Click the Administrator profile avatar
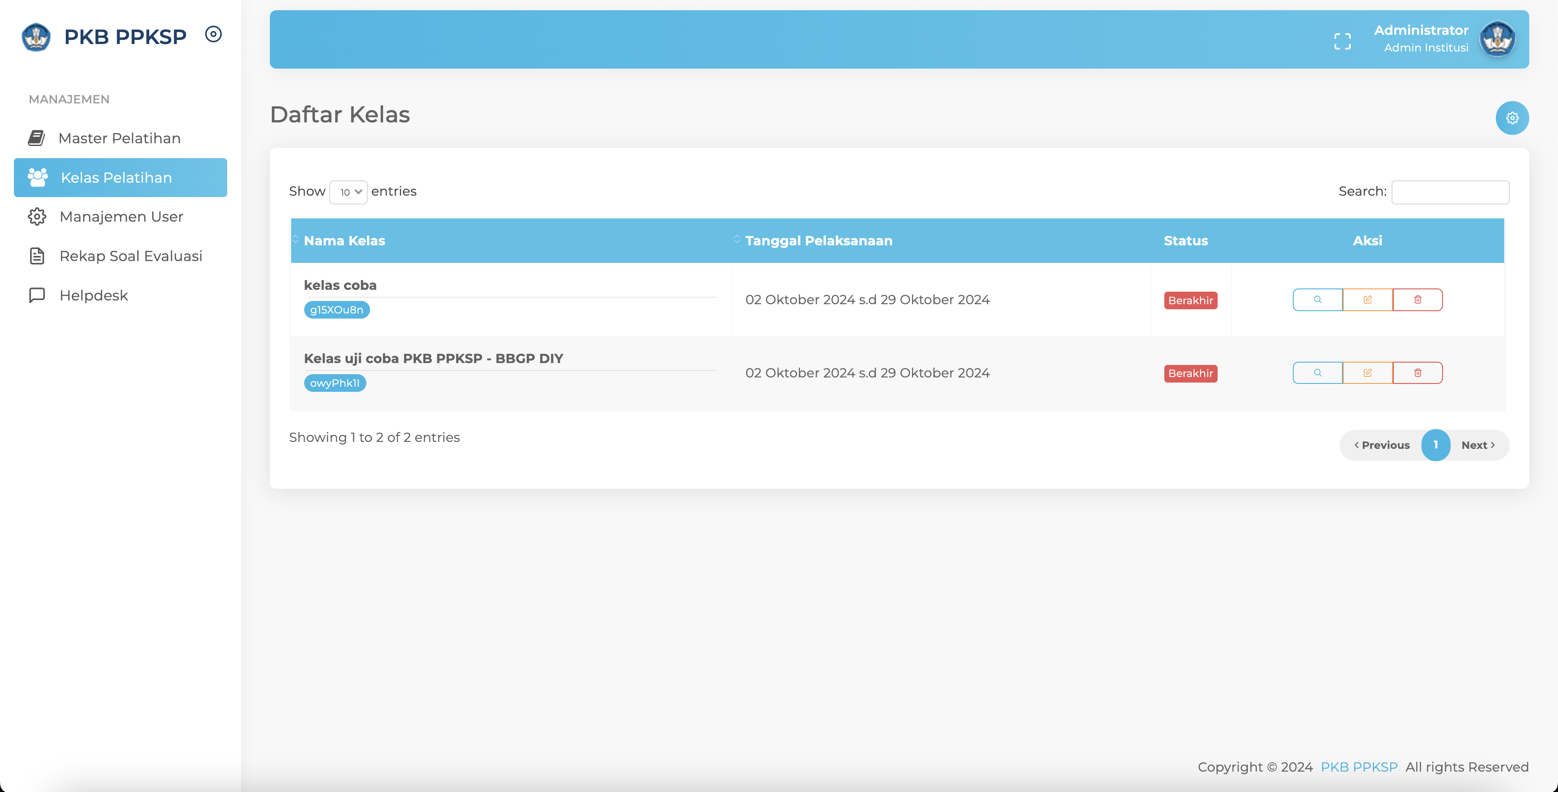This screenshot has width=1558, height=792. click(1497, 39)
